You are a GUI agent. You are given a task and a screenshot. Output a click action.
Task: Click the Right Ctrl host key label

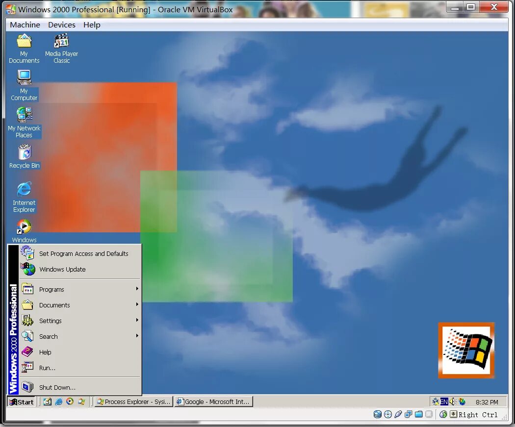click(478, 415)
